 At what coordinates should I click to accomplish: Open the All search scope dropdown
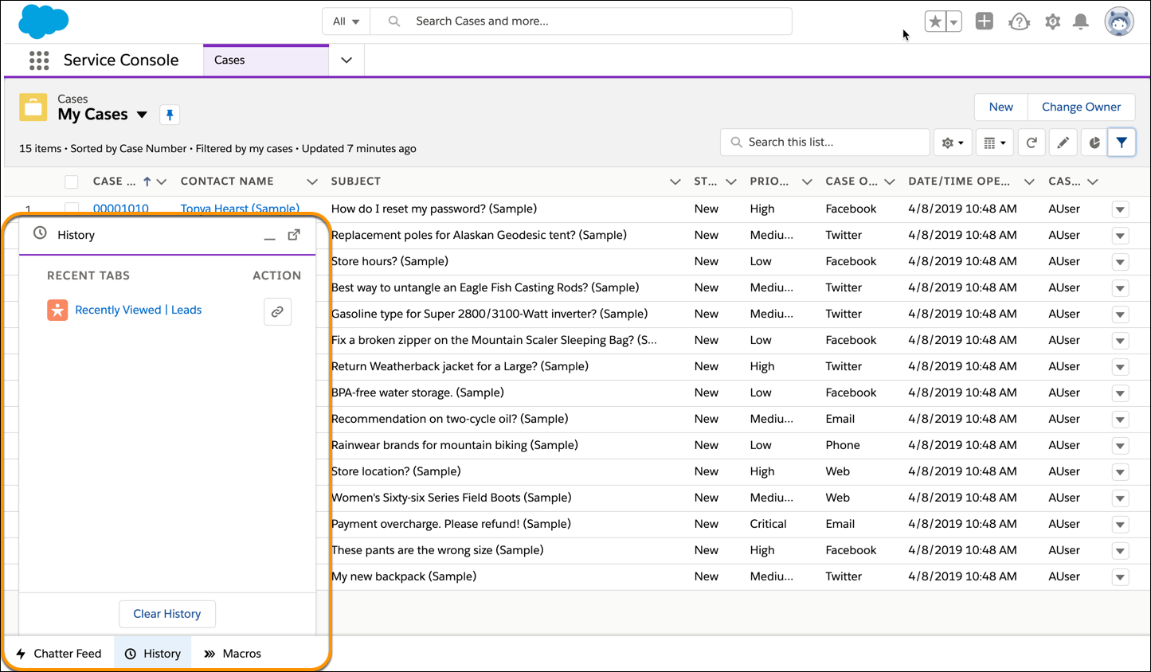coord(346,21)
